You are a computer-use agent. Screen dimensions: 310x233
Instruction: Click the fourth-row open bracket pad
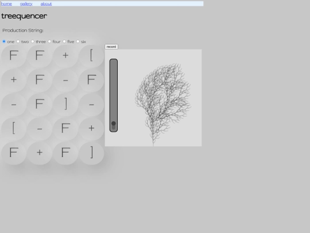(14, 129)
